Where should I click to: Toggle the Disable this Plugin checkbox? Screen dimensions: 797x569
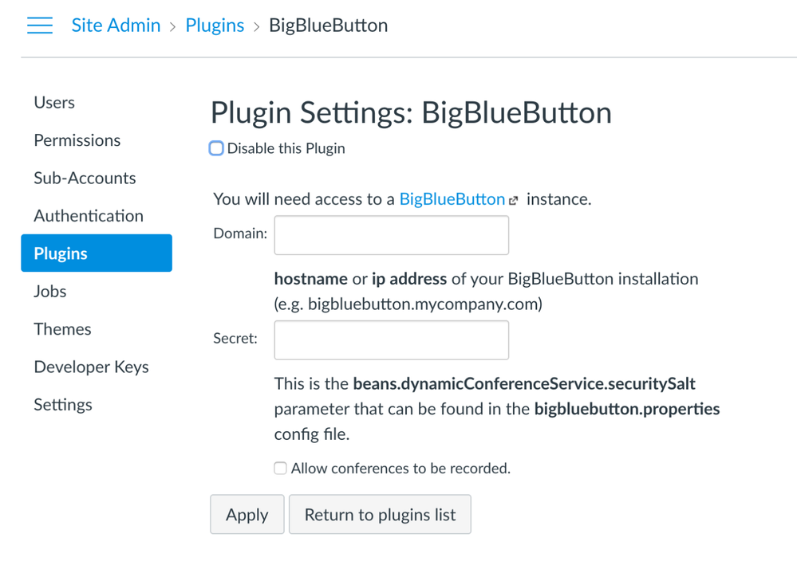tap(216, 148)
